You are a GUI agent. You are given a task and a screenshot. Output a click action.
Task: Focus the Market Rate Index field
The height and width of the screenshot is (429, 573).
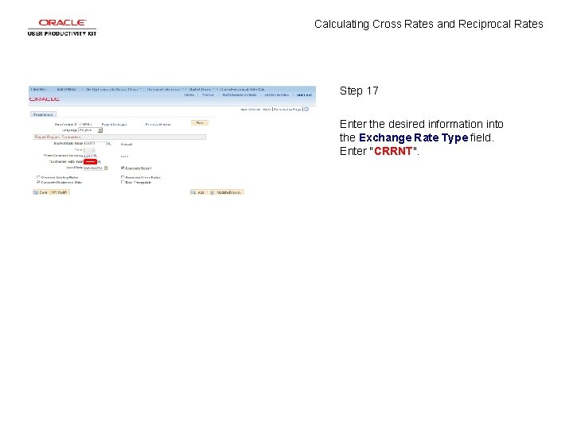click(x=95, y=144)
